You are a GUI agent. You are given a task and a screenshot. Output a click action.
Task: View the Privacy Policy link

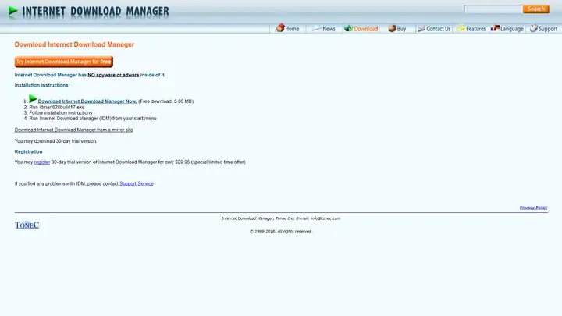click(533, 208)
